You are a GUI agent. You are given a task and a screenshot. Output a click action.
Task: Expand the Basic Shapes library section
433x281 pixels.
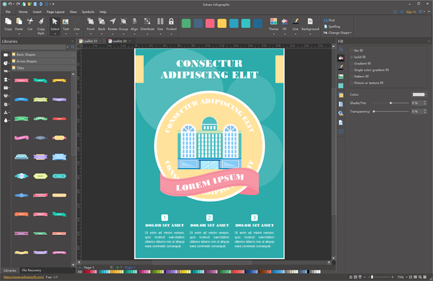point(27,54)
